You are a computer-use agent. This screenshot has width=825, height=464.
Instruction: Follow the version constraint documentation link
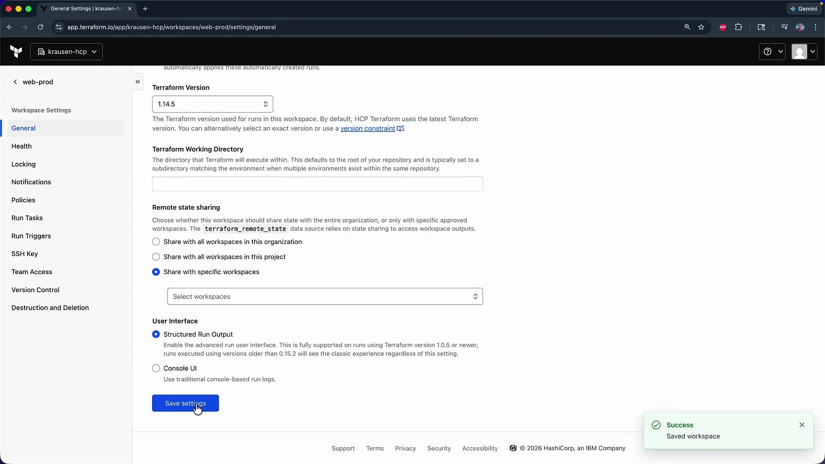[372, 128]
